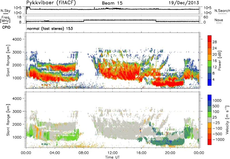The height and width of the screenshot is (159, 230).
Task: Click the red top of power colorbar
Action: click(x=210, y=38)
